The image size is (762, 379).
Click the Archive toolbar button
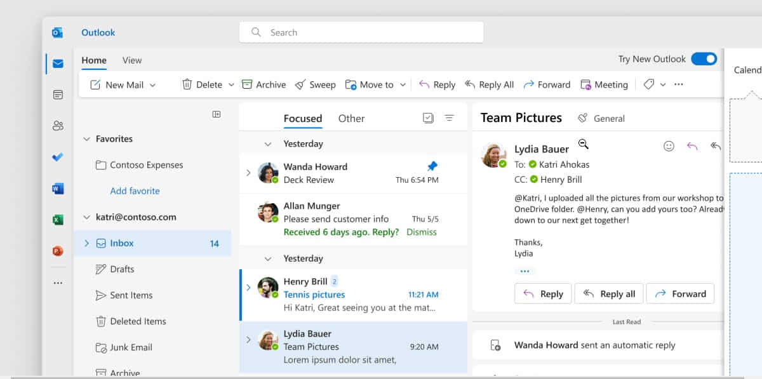click(x=264, y=84)
